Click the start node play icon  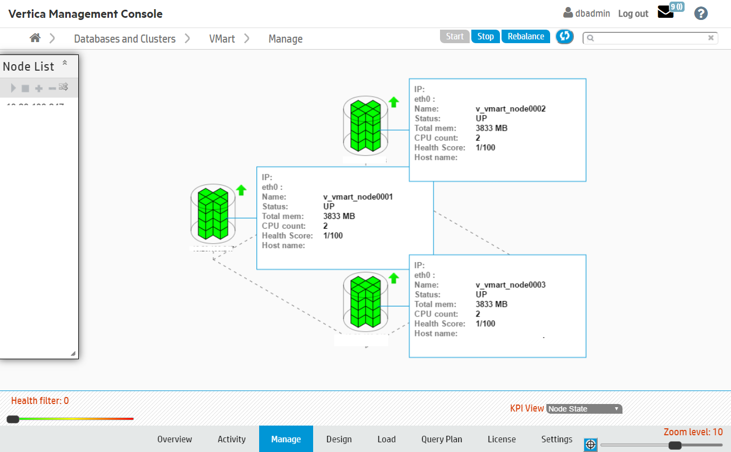click(13, 88)
